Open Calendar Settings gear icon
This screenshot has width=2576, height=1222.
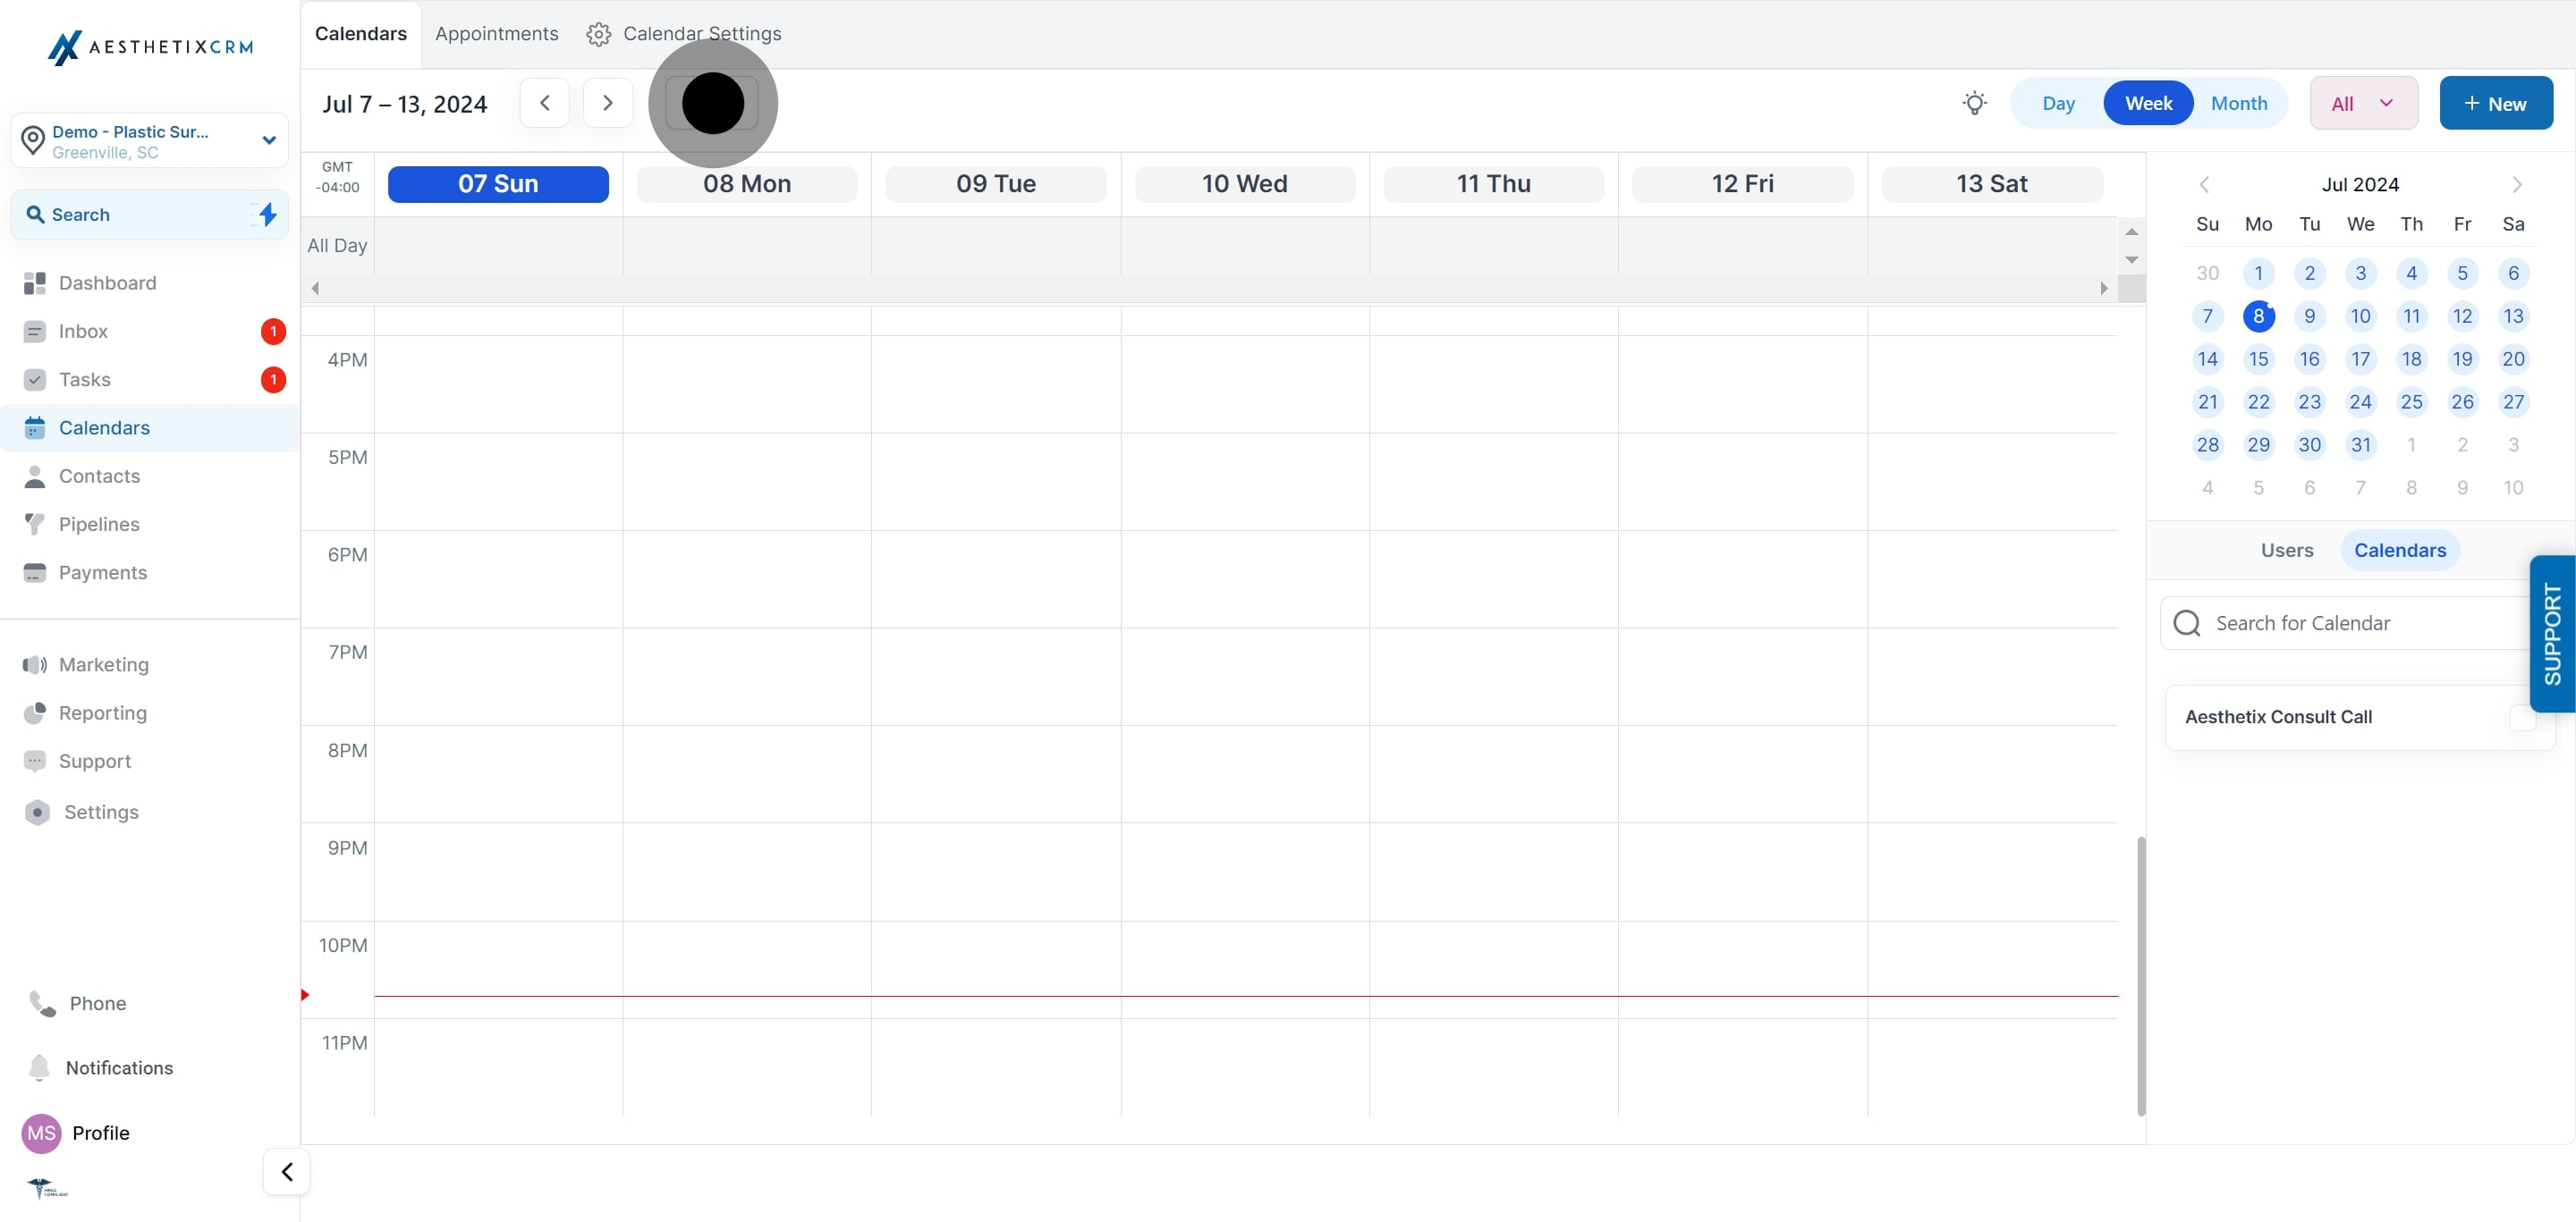(598, 34)
